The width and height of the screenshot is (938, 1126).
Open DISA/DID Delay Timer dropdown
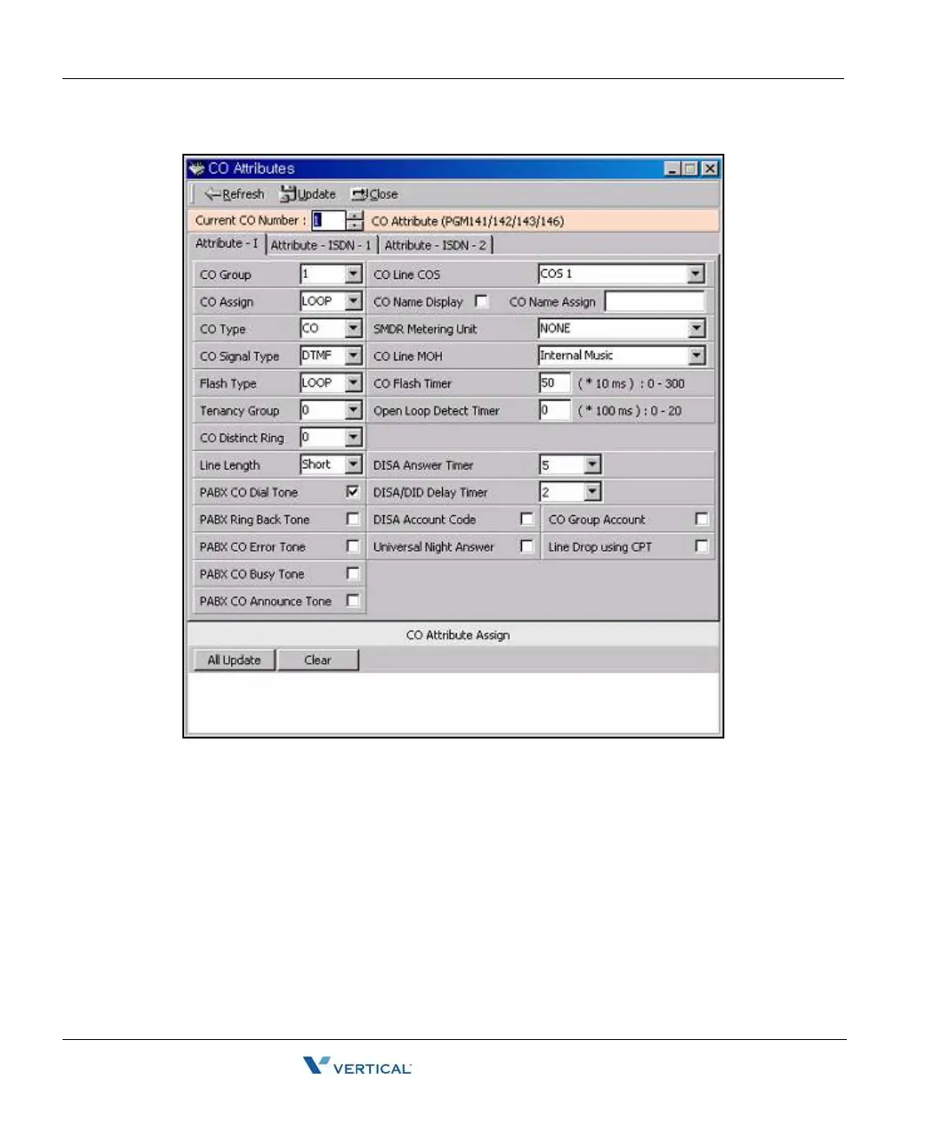pyautogui.click(x=592, y=492)
